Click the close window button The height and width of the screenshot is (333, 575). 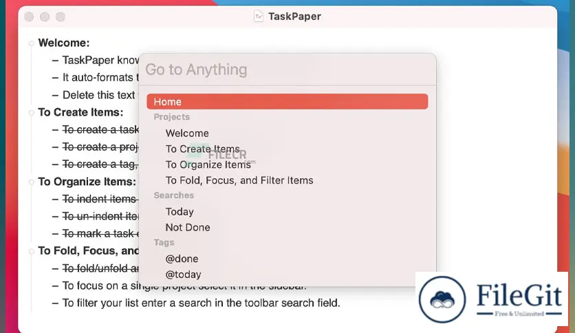30,17
